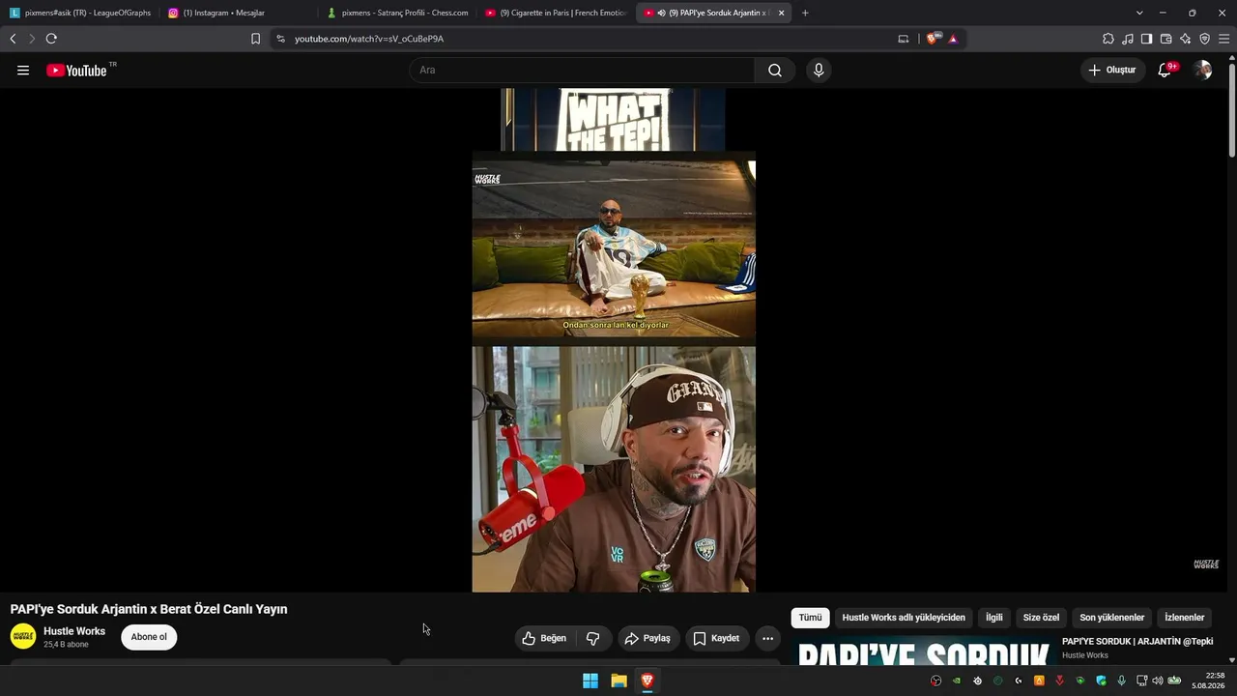
Task: Open the Brave VPN shield icon
Action: tap(1204, 39)
